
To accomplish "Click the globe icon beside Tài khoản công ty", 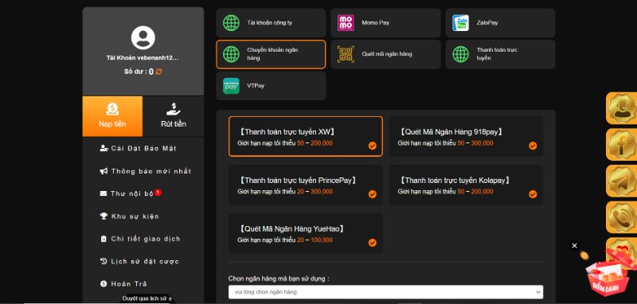I will [231, 23].
